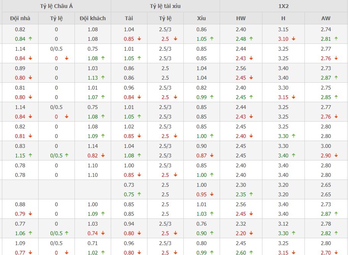
Task: Click the green up arrow beside 2.35
Action: pos(251,194)
